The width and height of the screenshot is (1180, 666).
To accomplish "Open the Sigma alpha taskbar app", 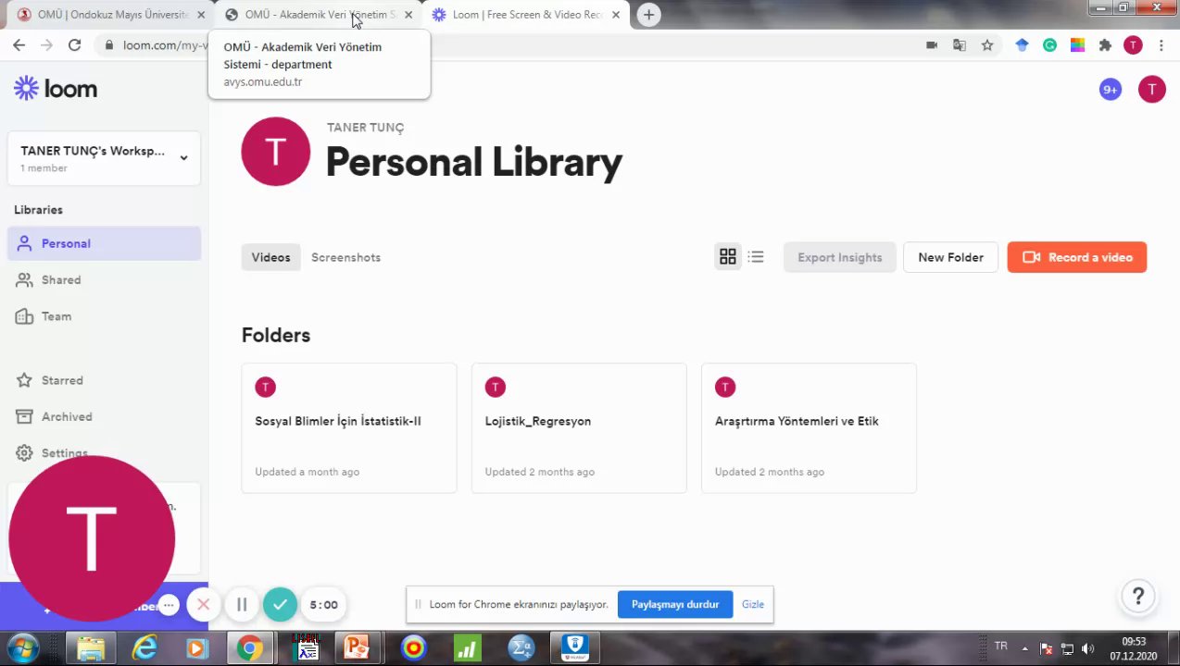I will 521,648.
